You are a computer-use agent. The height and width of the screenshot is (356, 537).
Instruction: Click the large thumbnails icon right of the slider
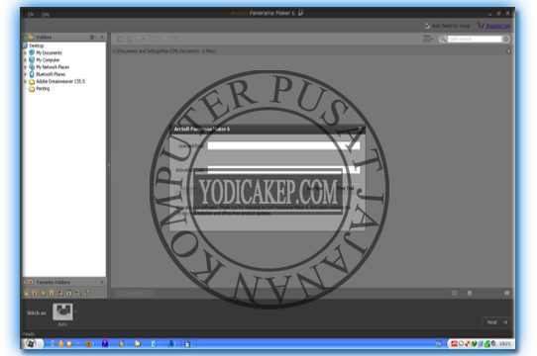(507, 293)
